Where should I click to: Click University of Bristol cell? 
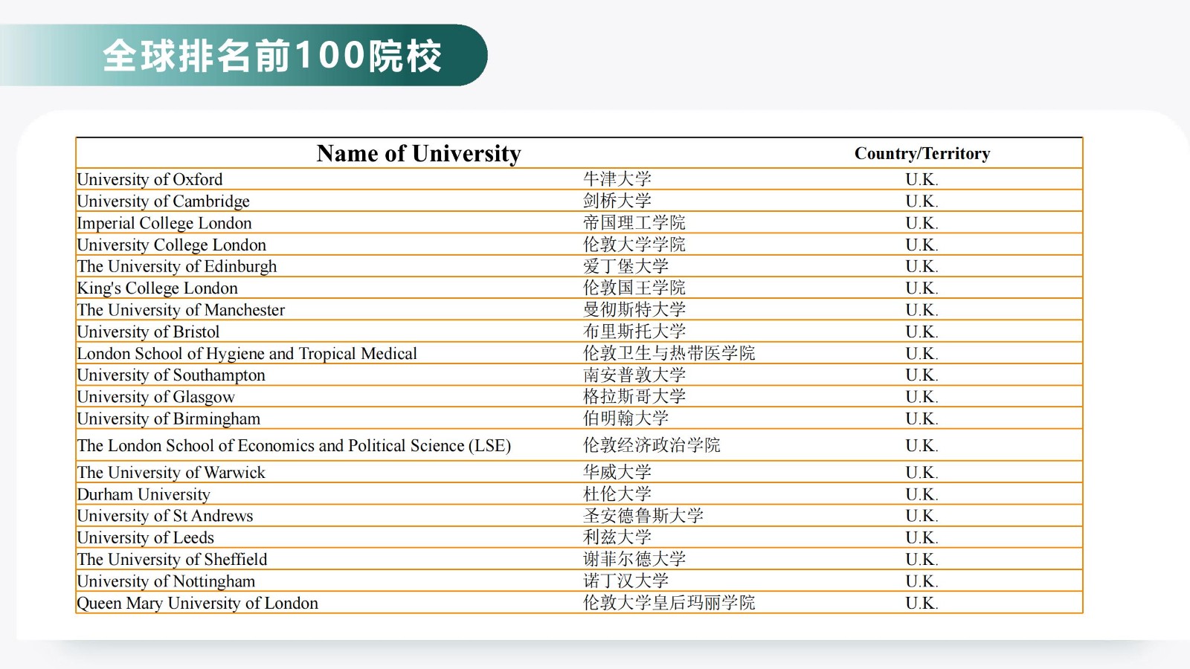pos(148,332)
